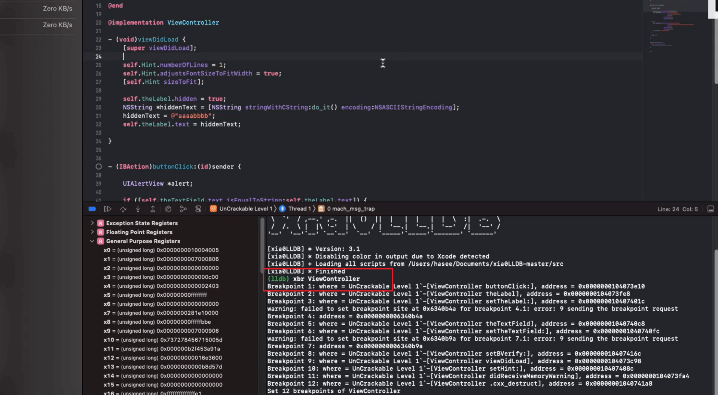Image resolution: width=718 pixels, height=395 pixels.
Task: Click the Step Out debugger icon
Action: 153,209
